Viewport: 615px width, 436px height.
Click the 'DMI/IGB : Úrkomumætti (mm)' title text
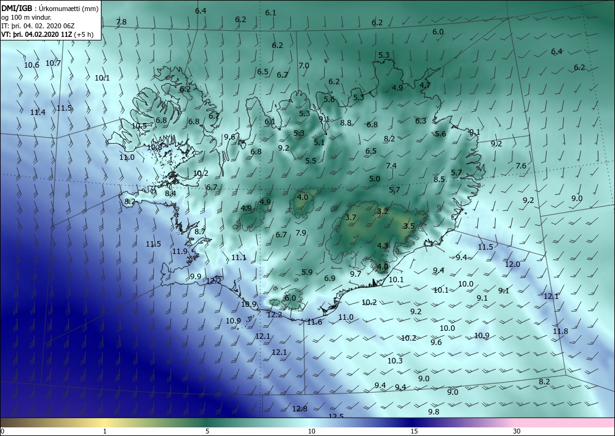[x=50, y=9]
